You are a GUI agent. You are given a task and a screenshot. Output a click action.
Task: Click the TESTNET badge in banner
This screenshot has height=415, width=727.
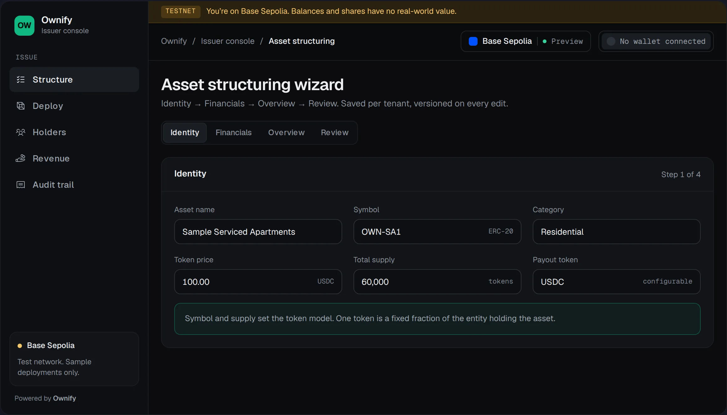(x=180, y=11)
